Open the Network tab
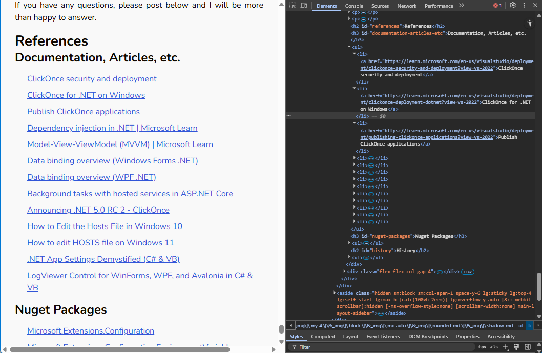Screen dimensions: 542x353 coord(407,6)
